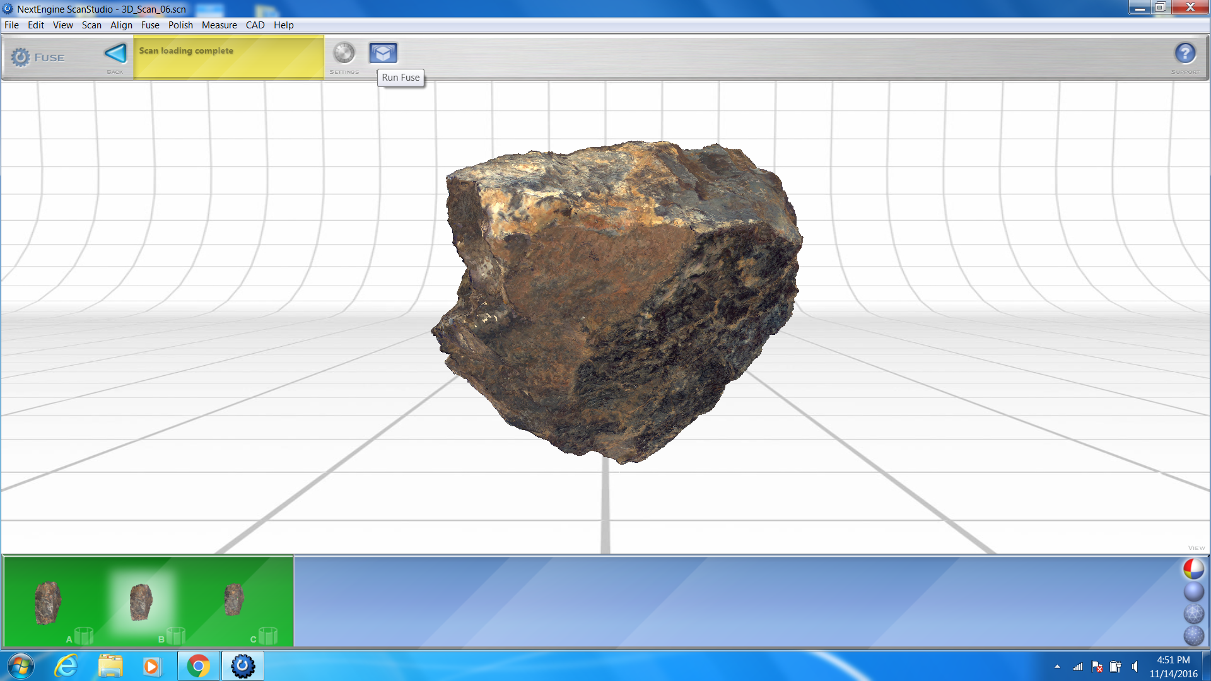Open the Fuse menu
The width and height of the screenshot is (1211, 681).
(x=150, y=25)
